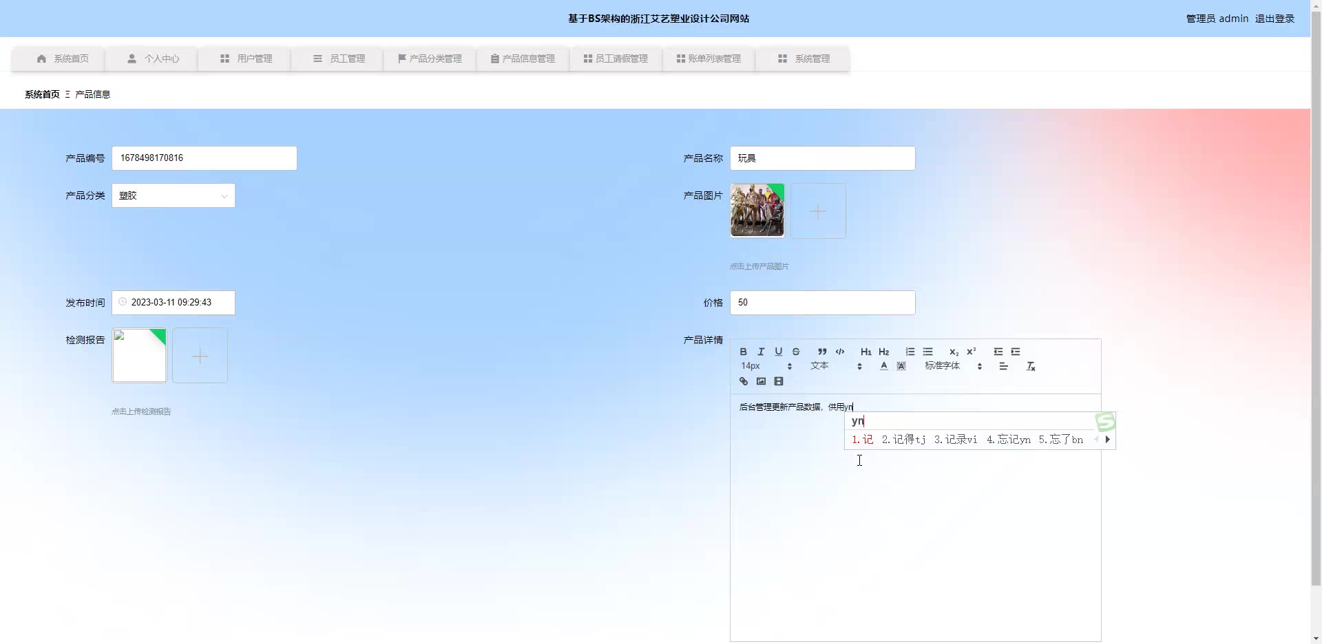Click the site title in the header
The height and width of the screenshot is (644, 1322).
(658, 19)
